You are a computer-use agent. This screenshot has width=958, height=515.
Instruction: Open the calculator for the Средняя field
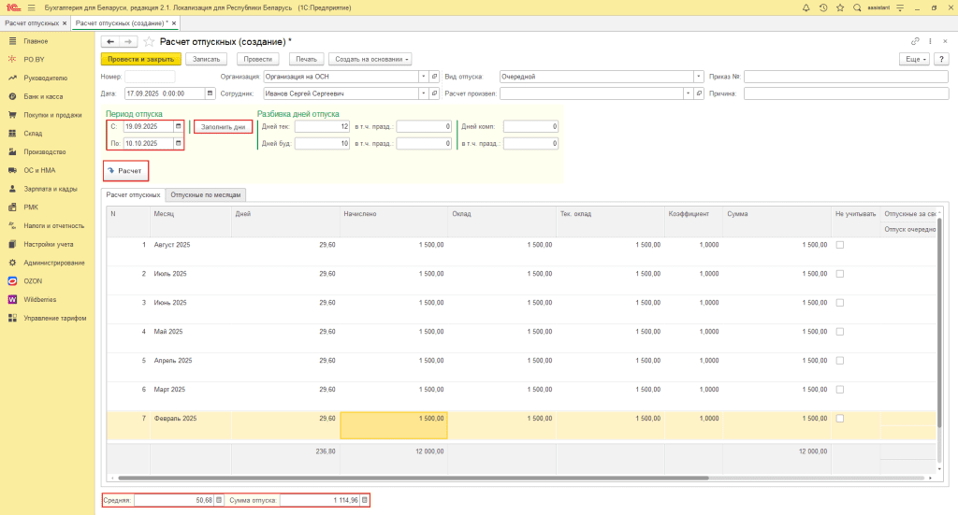click(219, 500)
